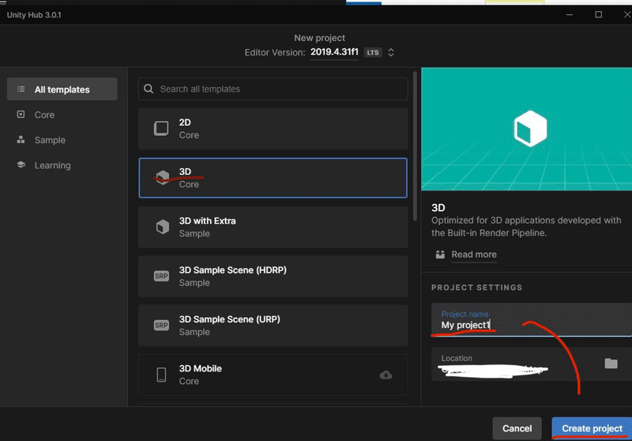Browse location with the folder icon
632x441 pixels.
point(611,364)
